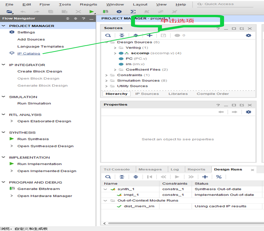This screenshot has width=264, height=231.
Task: Collapse the synth_1 run row
Action: pyautogui.click(x=105, y=189)
